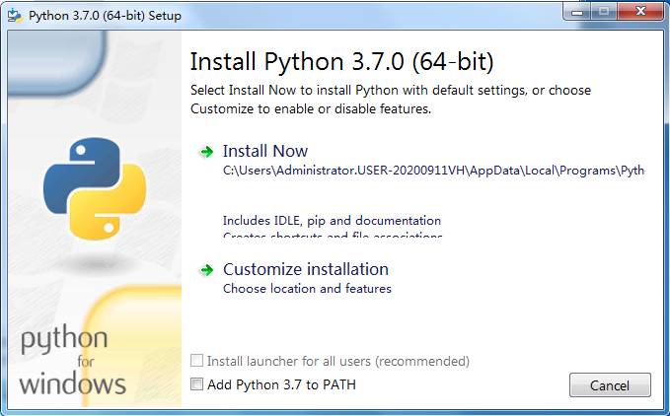Click 'Choose location and features' subtitle
This screenshot has width=670, height=416.
click(x=307, y=289)
